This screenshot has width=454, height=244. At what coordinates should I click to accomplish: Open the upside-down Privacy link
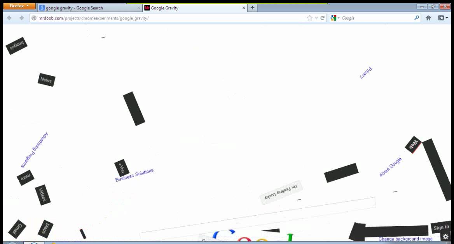pyautogui.click(x=366, y=73)
